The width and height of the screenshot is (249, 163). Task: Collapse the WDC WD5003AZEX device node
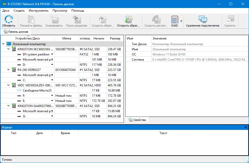(8, 85)
